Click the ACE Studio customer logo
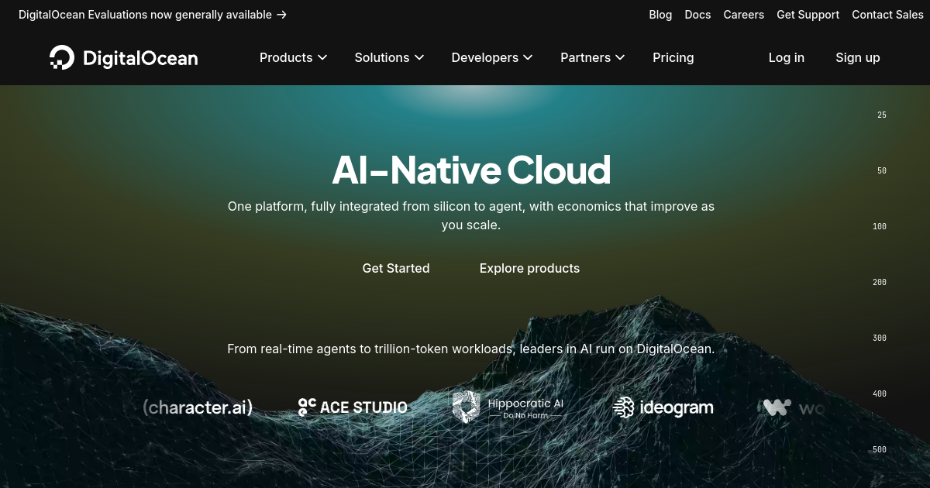 [353, 407]
